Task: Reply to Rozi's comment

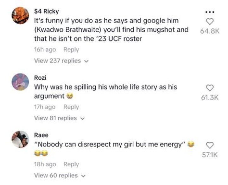Action: click(71, 107)
